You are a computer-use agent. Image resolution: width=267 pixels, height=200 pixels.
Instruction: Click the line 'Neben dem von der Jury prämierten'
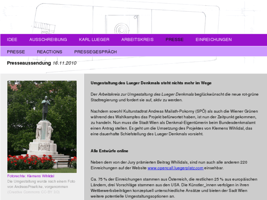tap(169, 162)
